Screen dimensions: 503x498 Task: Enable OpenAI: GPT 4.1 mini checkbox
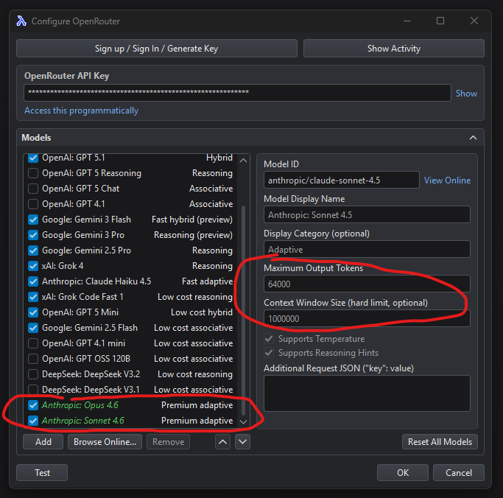[x=33, y=343]
